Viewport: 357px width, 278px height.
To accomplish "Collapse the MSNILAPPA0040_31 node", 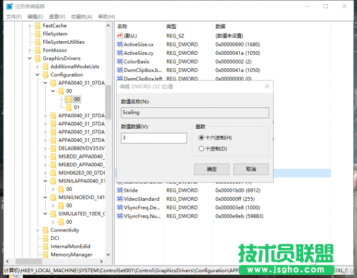I will (45, 181).
